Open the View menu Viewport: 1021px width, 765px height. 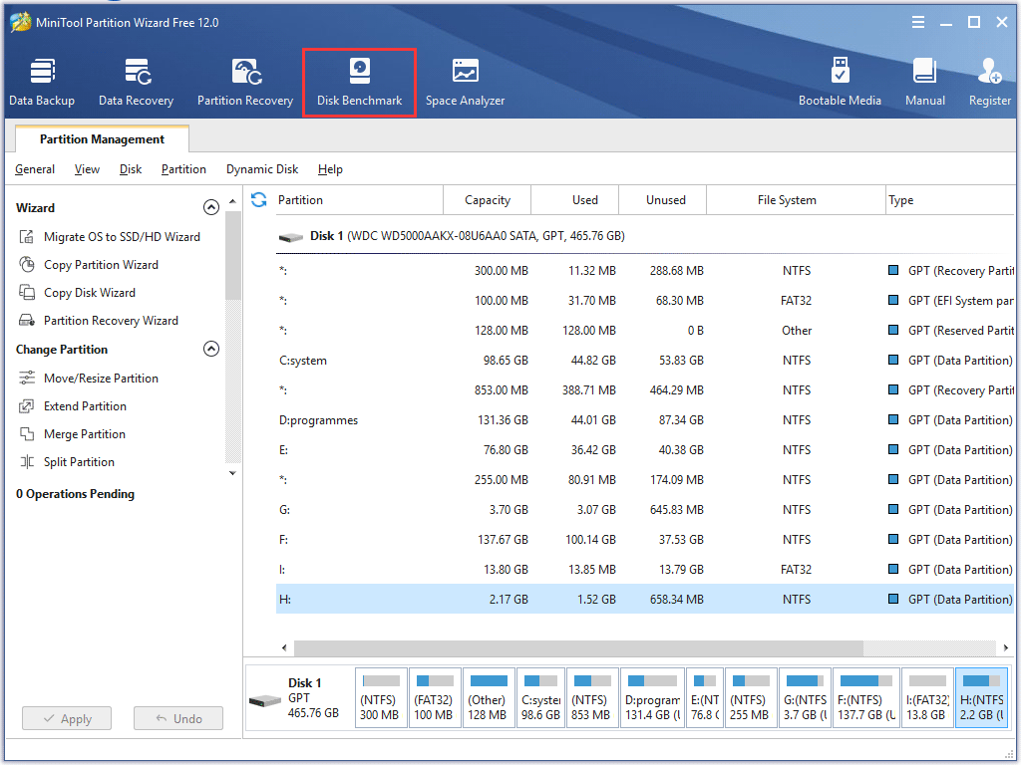(x=87, y=169)
